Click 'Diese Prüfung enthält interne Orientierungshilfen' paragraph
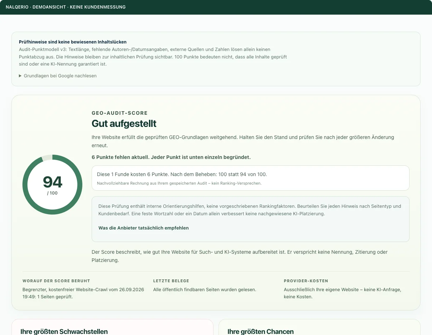The image size is (432, 335). [250, 210]
